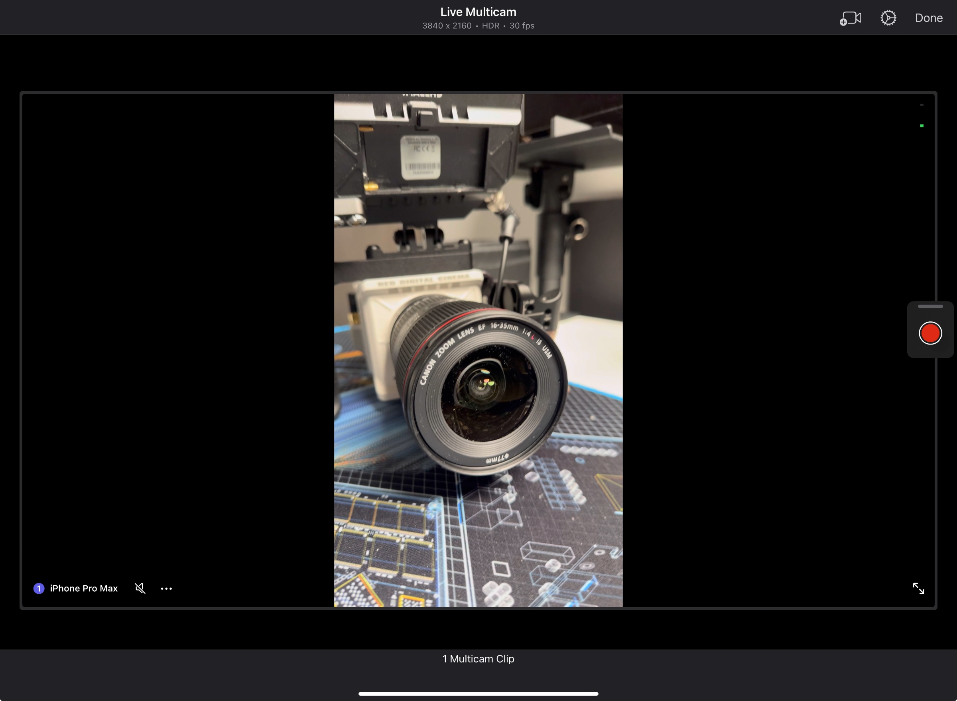Tap the Live Multicam title
957x701 pixels.
pos(478,12)
